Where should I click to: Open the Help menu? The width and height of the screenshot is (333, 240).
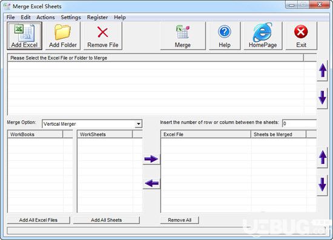click(120, 17)
